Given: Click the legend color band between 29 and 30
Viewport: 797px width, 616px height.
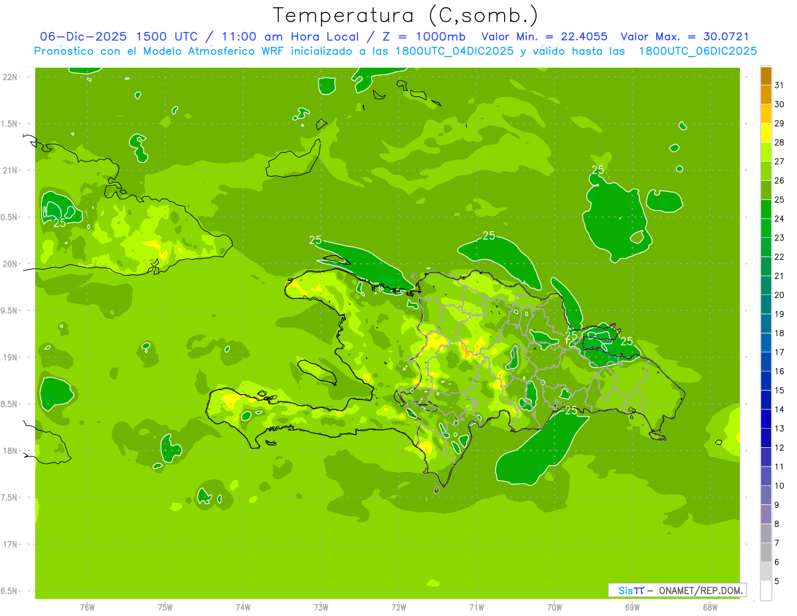Looking at the screenshot, I should 766,114.
